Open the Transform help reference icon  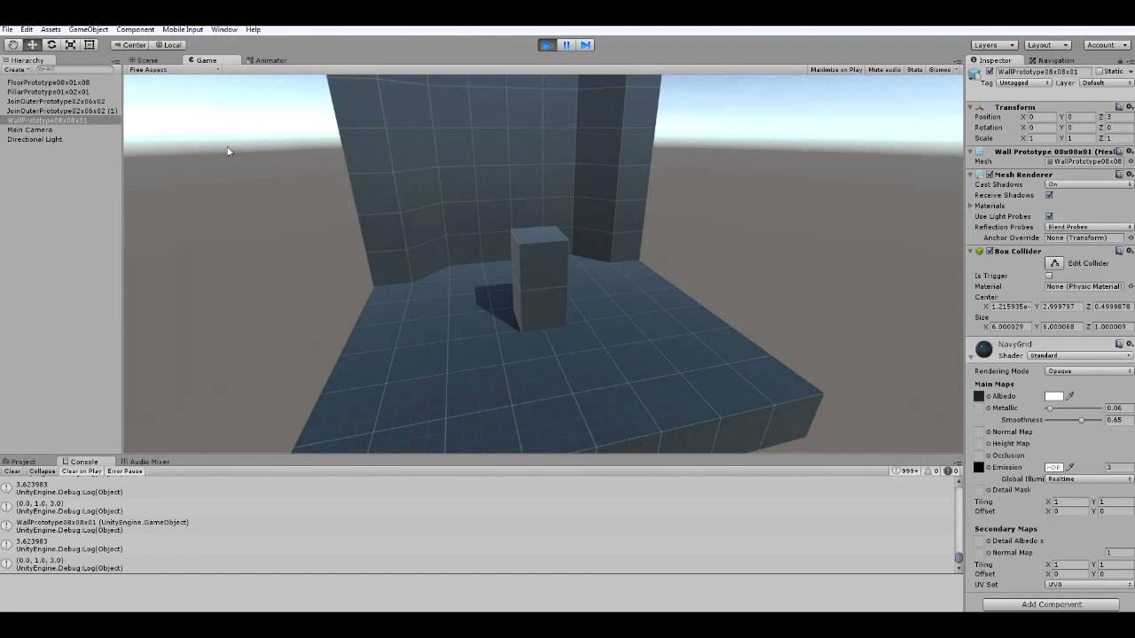coord(1119,107)
